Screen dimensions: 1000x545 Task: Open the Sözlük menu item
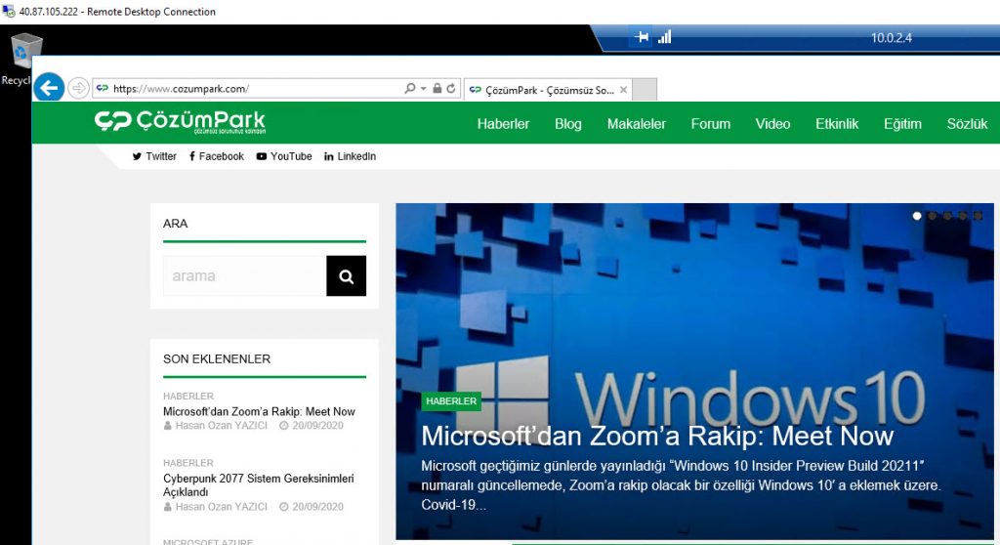[x=967, y=124]
